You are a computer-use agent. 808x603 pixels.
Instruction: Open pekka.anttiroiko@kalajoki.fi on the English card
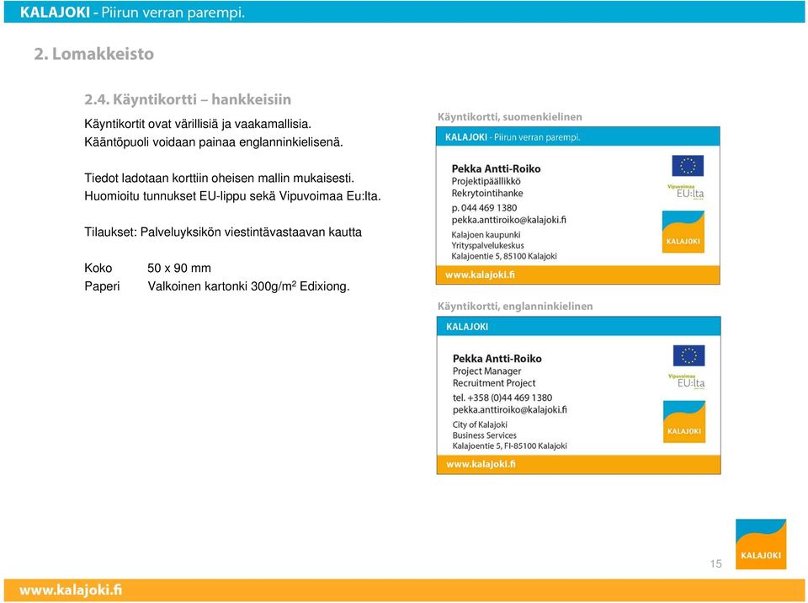pos(510,410)
